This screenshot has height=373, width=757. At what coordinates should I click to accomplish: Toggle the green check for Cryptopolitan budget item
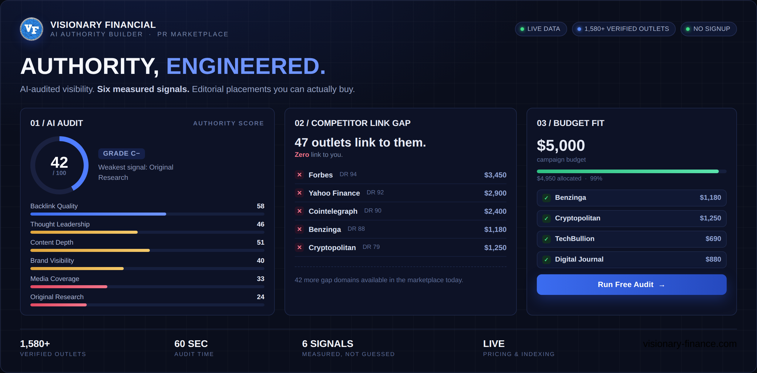547,219
